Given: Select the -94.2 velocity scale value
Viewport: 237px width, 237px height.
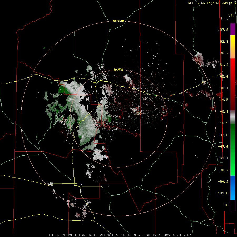Looking at the screenshot, I should (223, 181).
